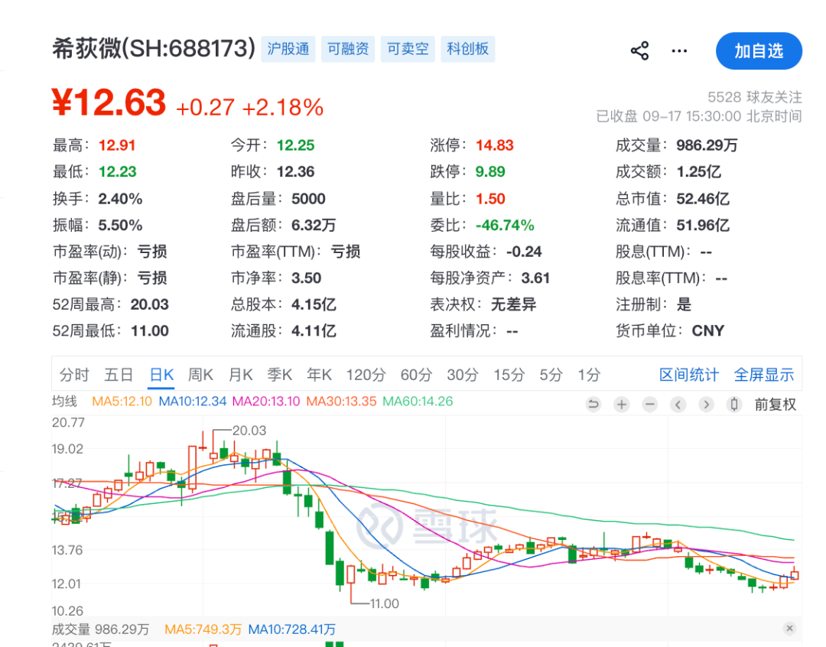Switch to 五日 chart tab
The width and height of the screenshot is (826, 647).
[x=119, y=376]
